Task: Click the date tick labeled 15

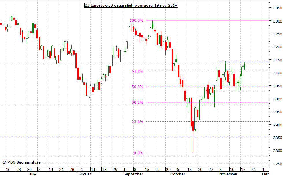Action: [147, 170]
